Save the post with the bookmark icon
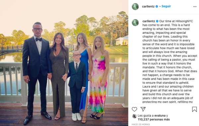The image size is (199, 126). point(194,109)
